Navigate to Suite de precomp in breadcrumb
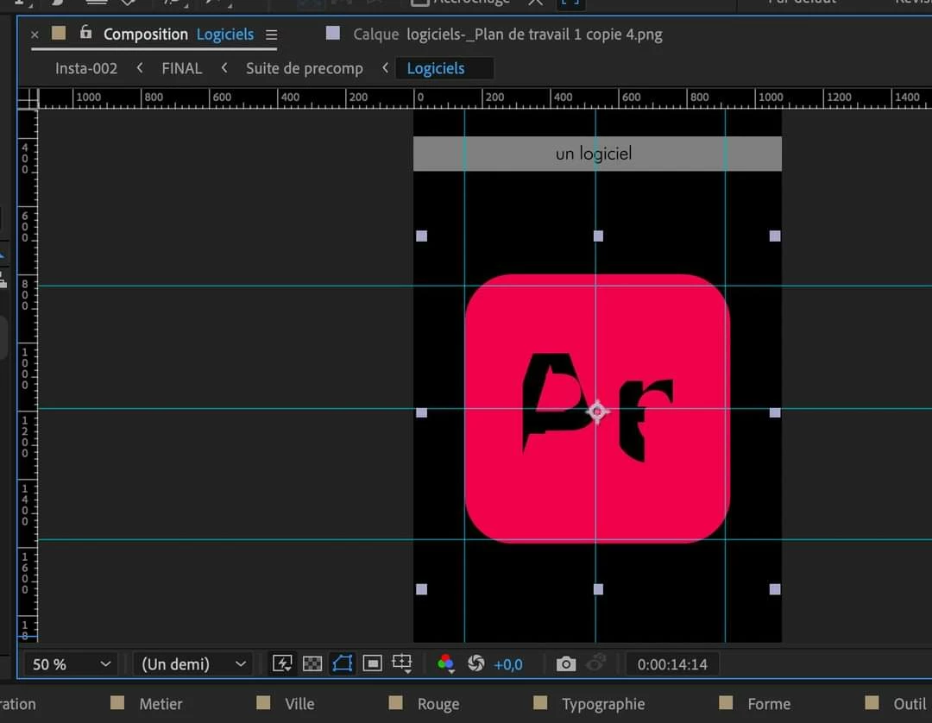 point(305,68)
